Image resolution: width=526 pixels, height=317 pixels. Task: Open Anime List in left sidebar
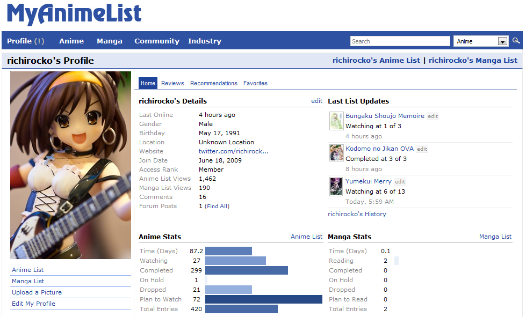[27, 270]
